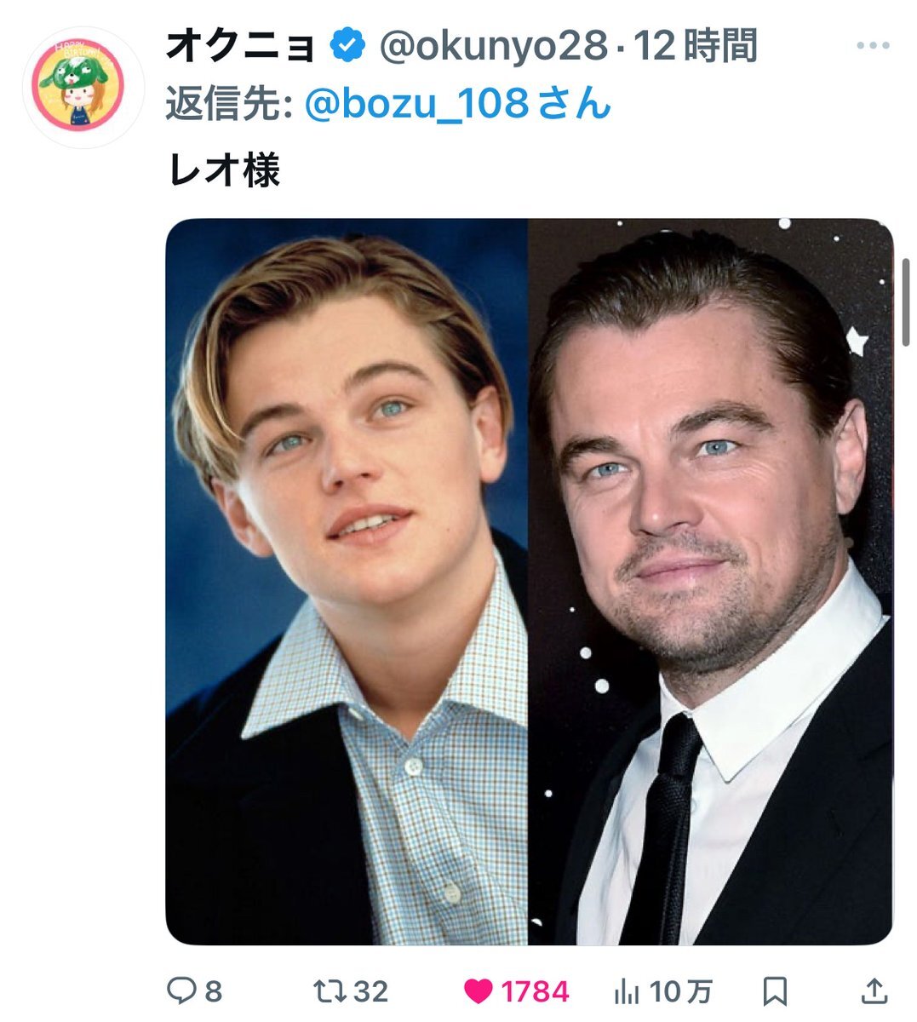Viewport: 917px width, 1022px height.
Task: Tap the retweet icon
Action: pyautogui.click(x=329, y=991)
